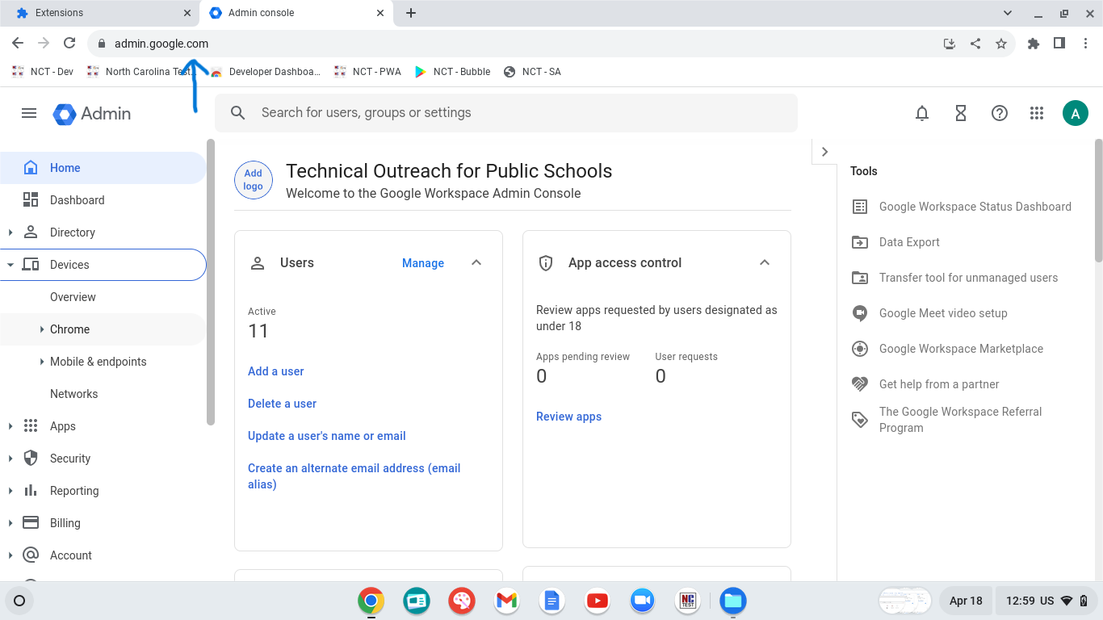This screenshot has width=1103, height=620.
Task: Open Gmail from the shelf
Action: pyautogui.click(x=507, y=601)
